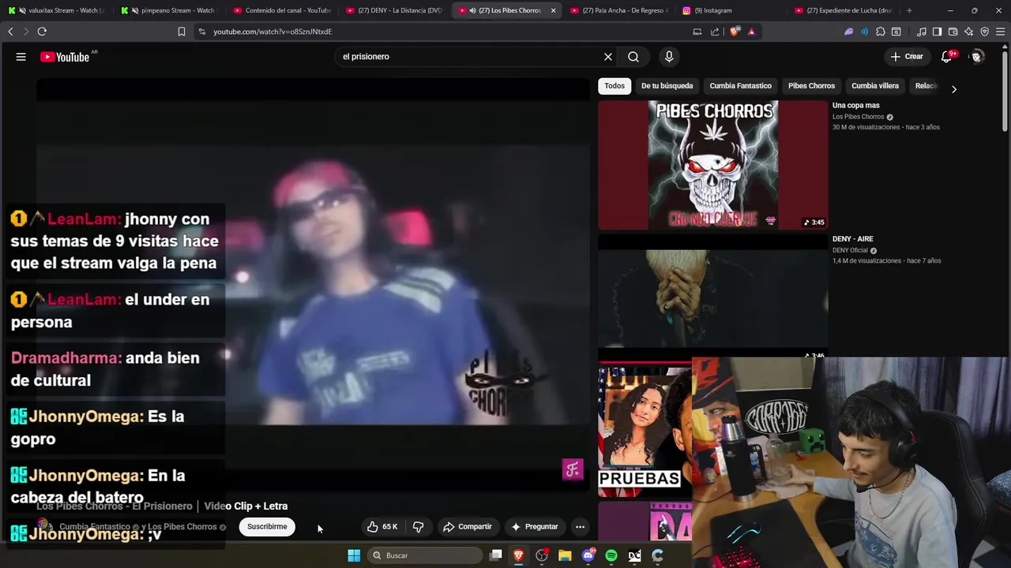Switch to the Instagram tab
This screenshot has width=1011, height=568.
tap(731, 10)
